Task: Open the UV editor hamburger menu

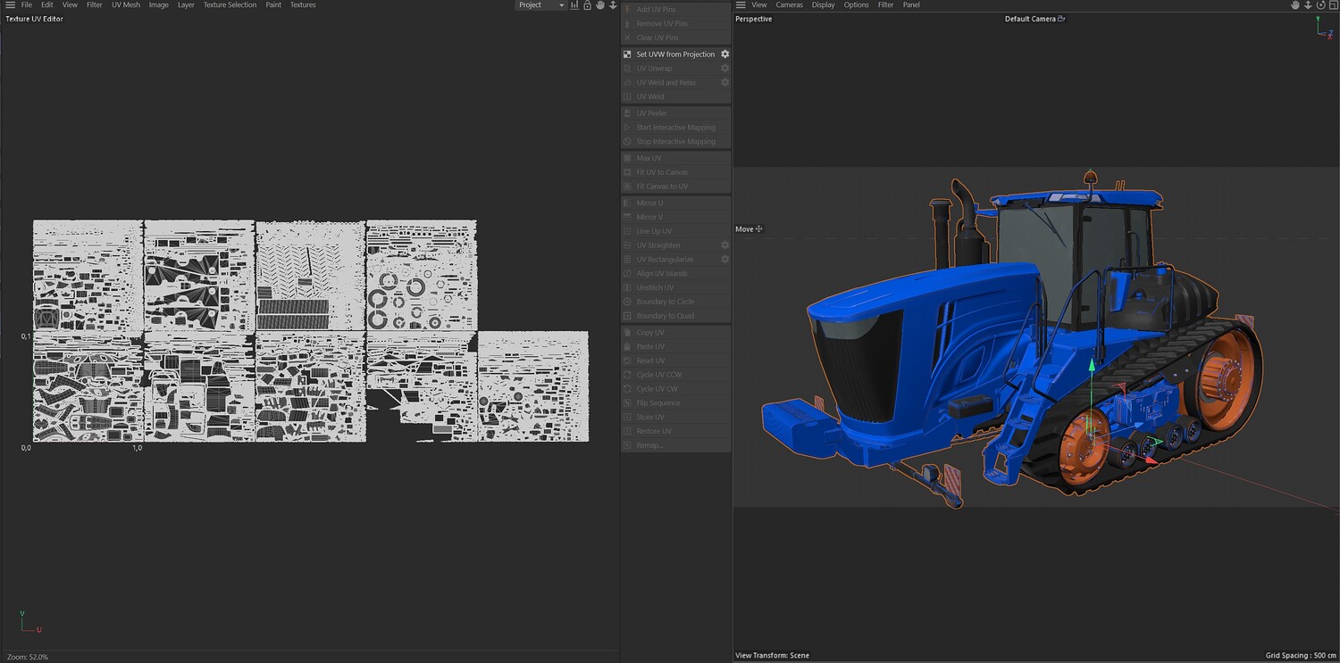Action: 10,5
